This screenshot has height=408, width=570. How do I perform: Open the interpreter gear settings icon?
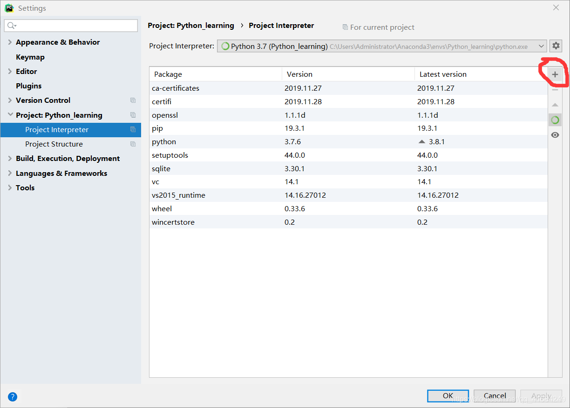(x=556, y=46)
